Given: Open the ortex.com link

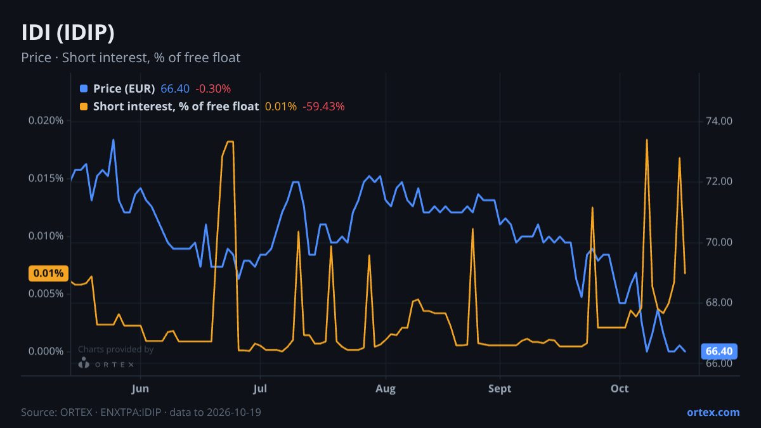Looking at the screenshot, I should click(x=713, y=412).
